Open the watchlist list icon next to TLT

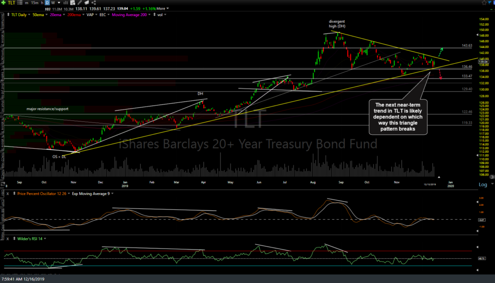click(x=20, y=3)
